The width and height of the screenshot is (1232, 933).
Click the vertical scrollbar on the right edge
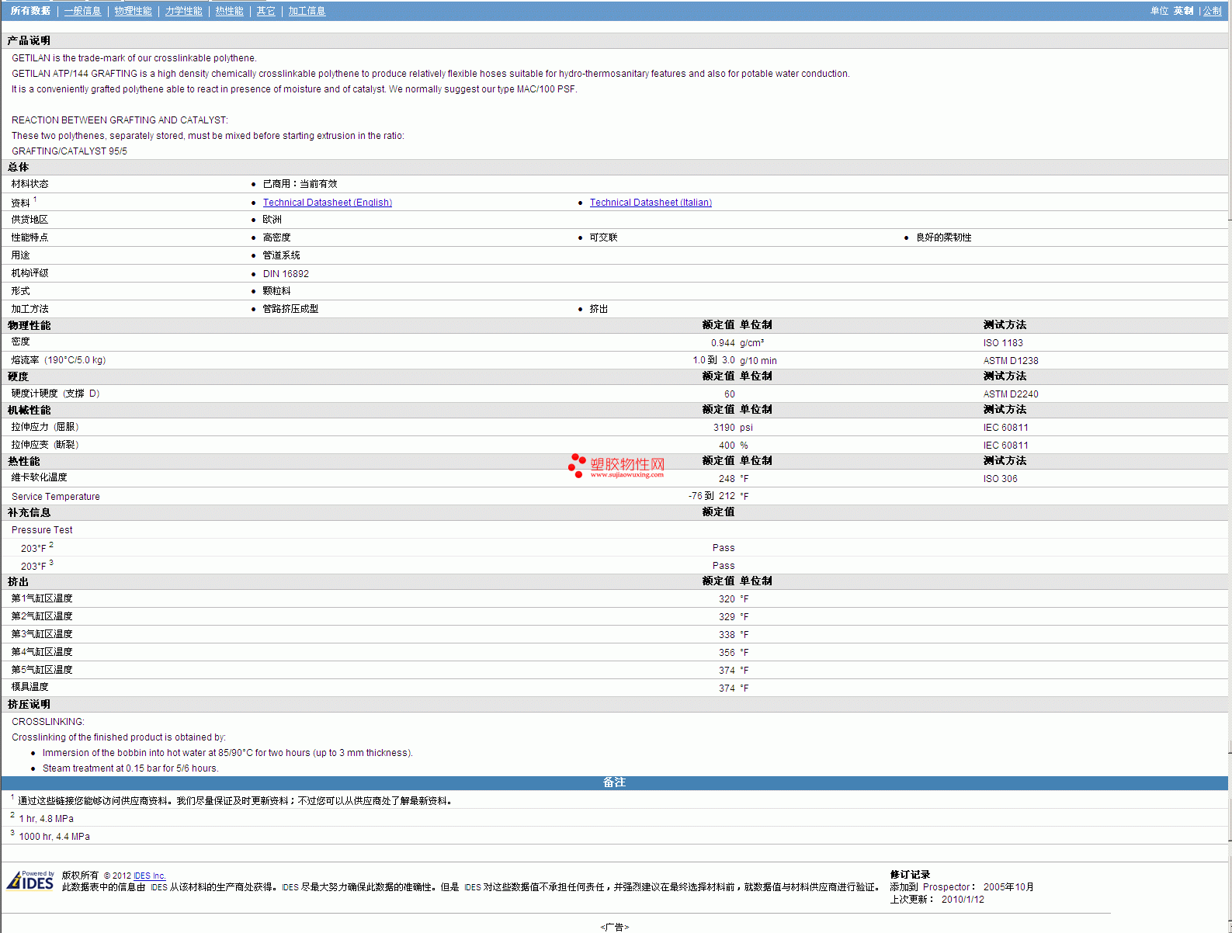pyautogui.click(x=1230, y=466)
